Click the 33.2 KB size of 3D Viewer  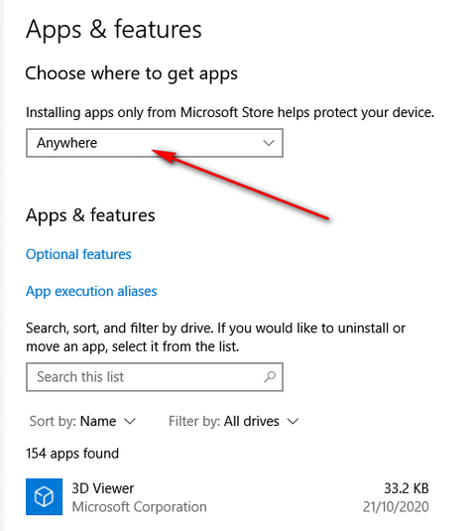click(407, 488)
